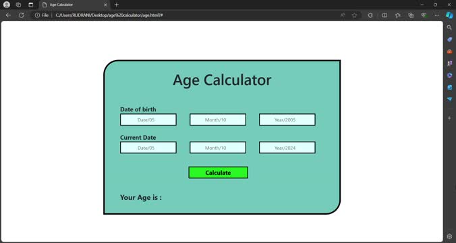Refresh the page with the reload icon

tap(21, 15)
